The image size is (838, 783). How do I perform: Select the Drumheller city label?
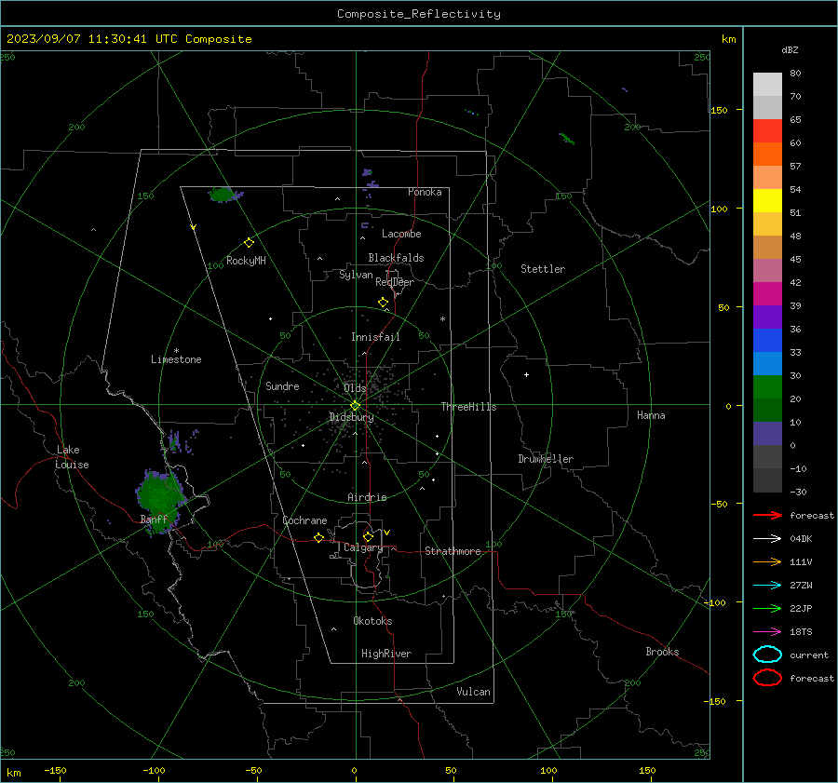(546, 459)
